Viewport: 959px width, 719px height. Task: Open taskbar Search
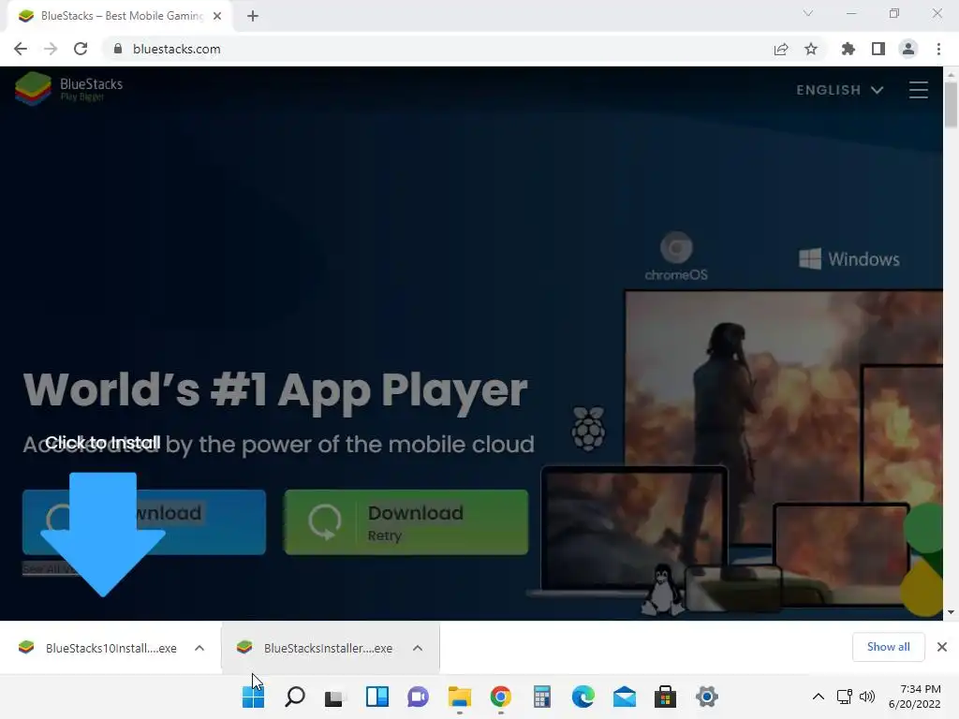[x=295, y=697]
